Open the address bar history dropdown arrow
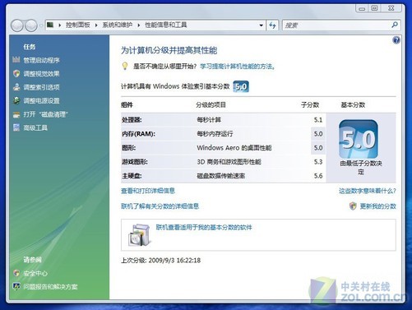Screen dimensions: 412x310 click(261, 25)
